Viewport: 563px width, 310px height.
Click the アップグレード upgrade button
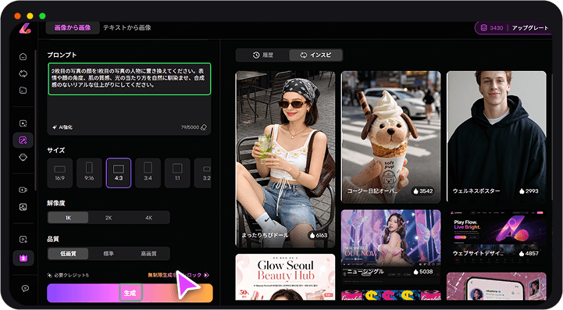(530, 27)
